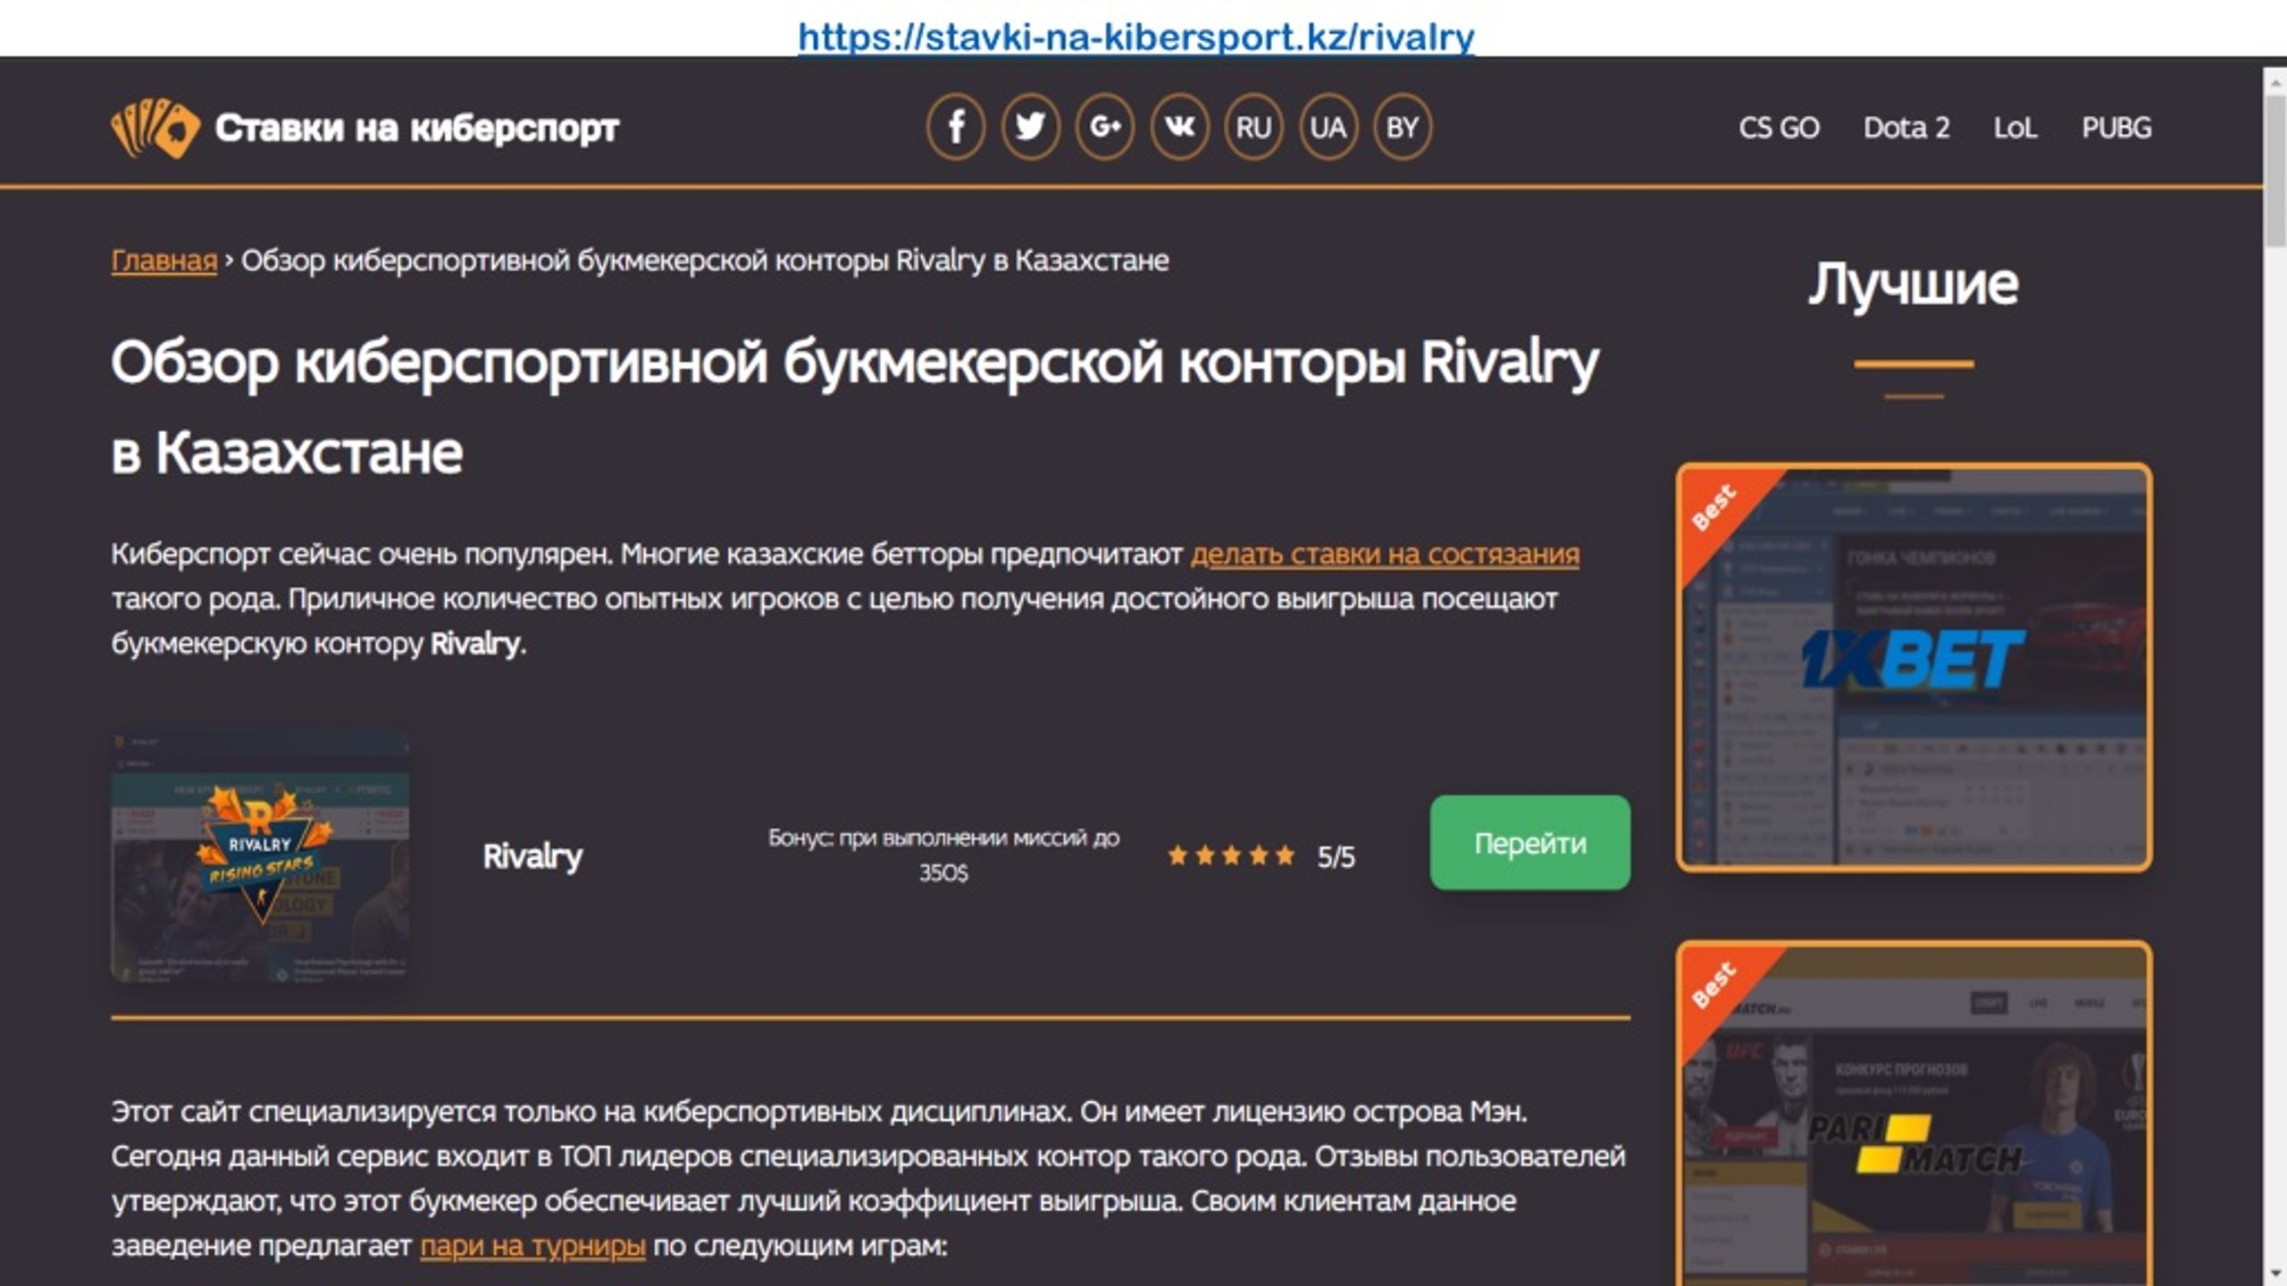Image resolution: width=2287 pixels, height=1286 pixels.
Task: Click the Facebook social icon
Action: click(956, 127)
